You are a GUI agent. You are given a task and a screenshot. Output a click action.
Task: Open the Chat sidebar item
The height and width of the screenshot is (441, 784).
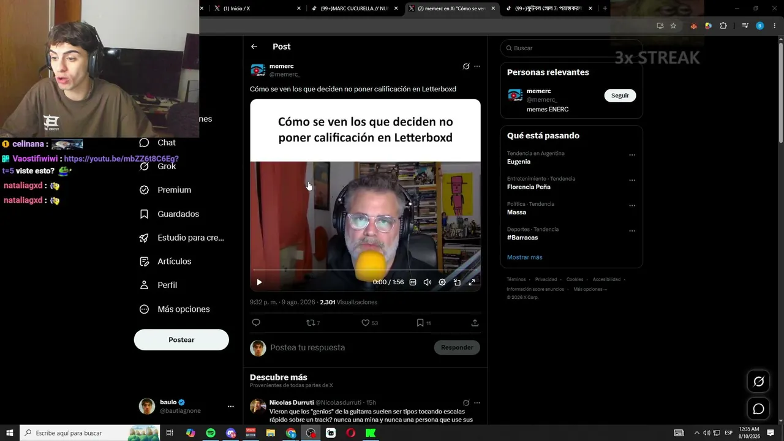[x=157, y=143]
